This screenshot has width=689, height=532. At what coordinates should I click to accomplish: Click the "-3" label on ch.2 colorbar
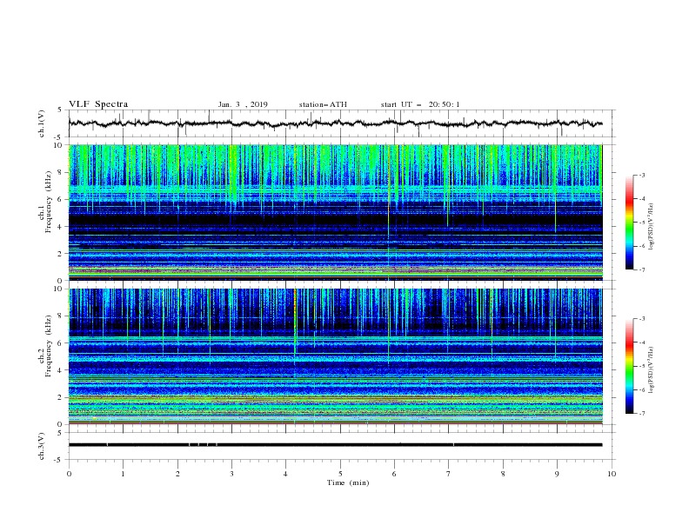pos(641,319)
